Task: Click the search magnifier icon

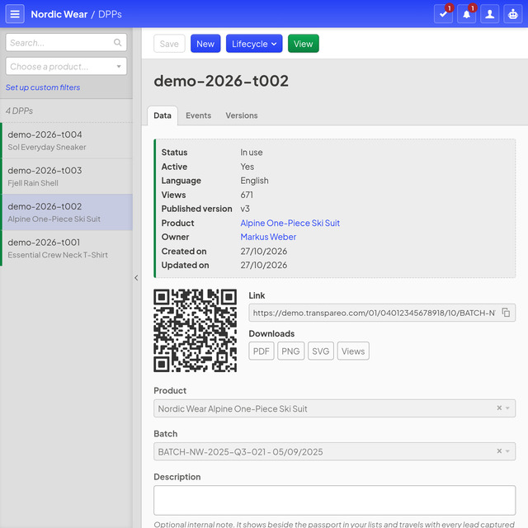Action: click(x=117, y=42)
